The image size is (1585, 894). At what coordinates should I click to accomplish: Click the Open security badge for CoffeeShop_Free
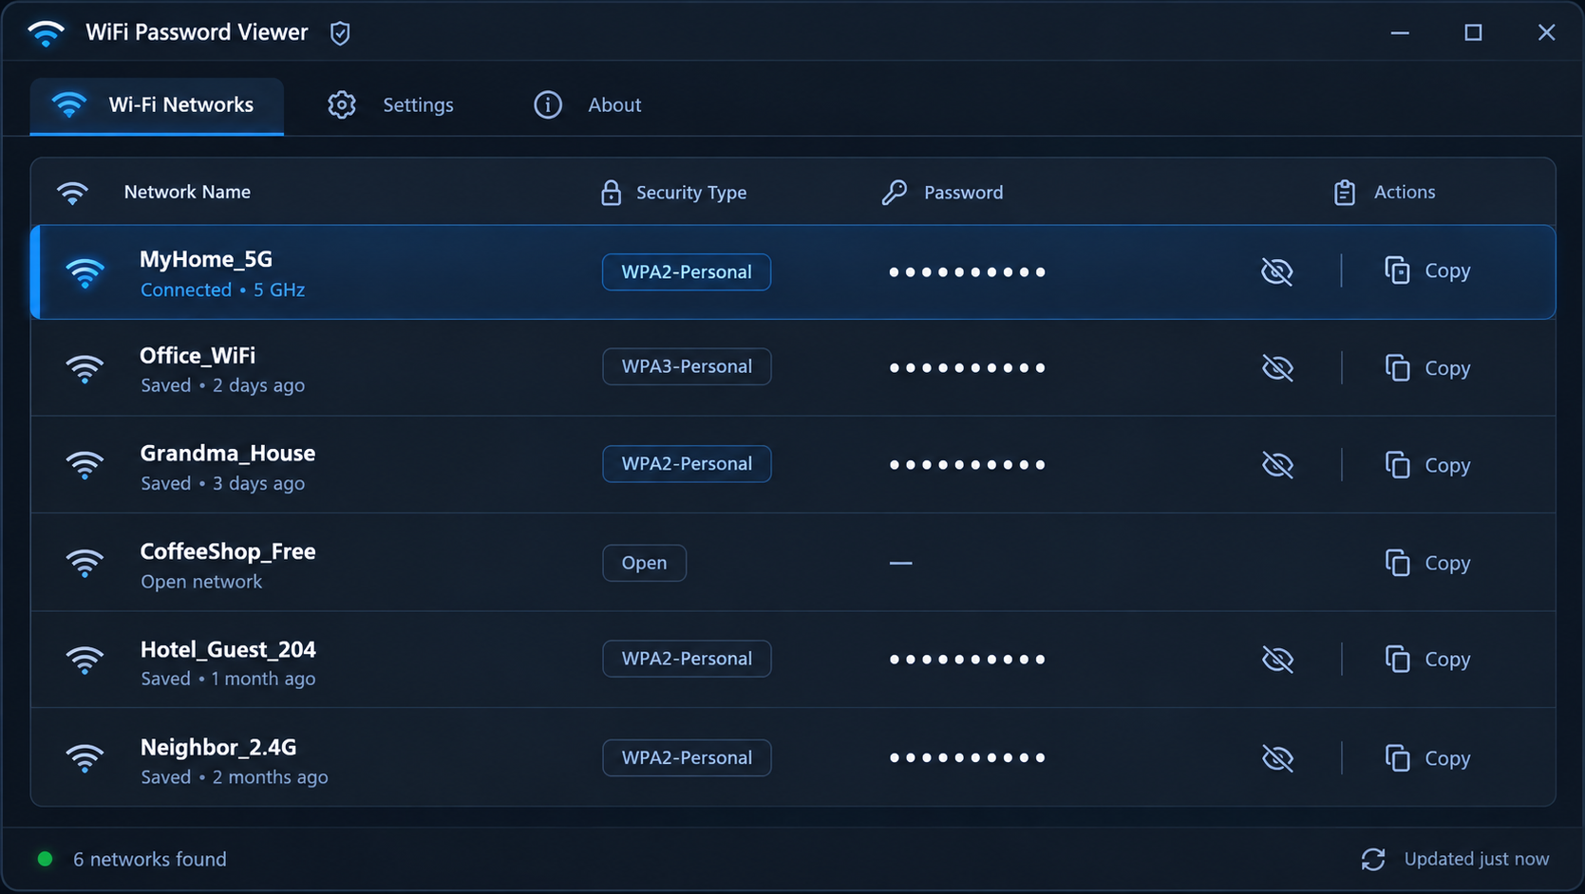coord(644,563)
